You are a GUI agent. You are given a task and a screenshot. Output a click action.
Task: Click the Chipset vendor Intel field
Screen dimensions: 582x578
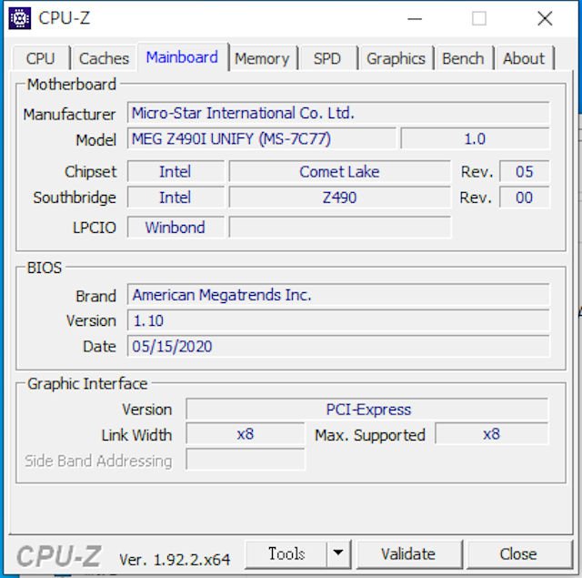(176, 171)
